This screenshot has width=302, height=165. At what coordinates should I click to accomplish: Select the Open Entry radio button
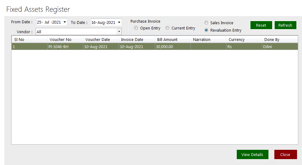[136, 28]
